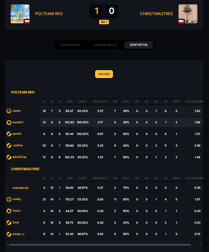Click the rifle icon next to mlody :x:

click(9, 234)
